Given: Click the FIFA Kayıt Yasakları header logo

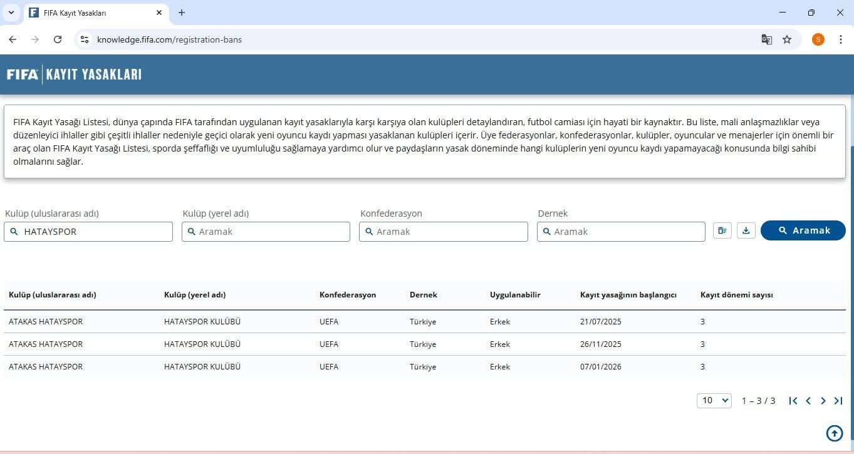Looking at the screenshot, I should tap(74, 75).
